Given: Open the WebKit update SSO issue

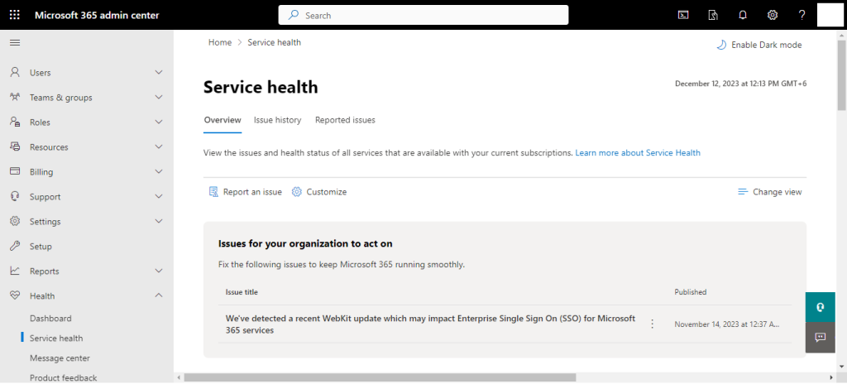Looking at the screenshot, I should [430, 324].
